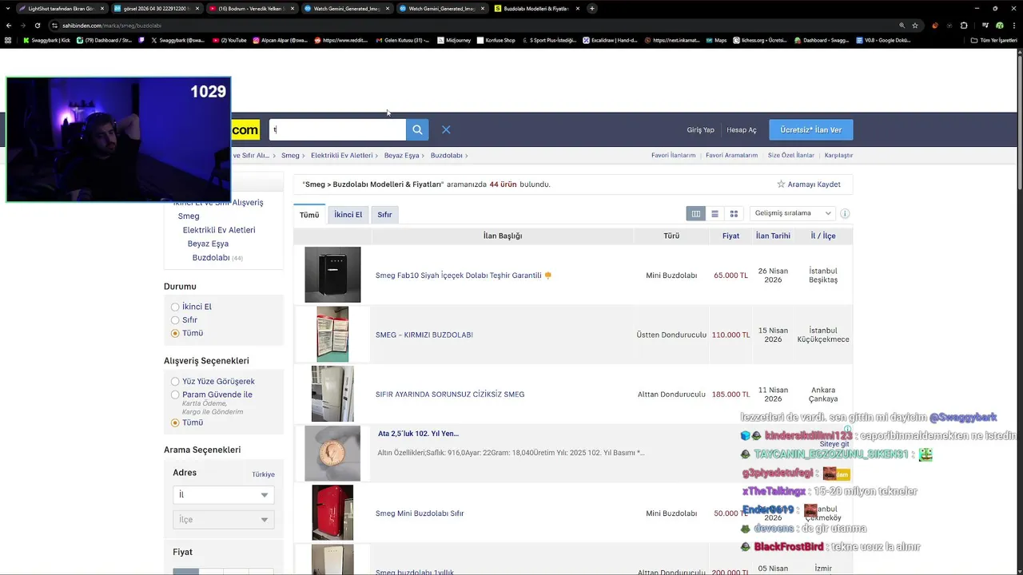This screenshot has width=1023, height=575.
Task: Select the Tümü radio under Durumu
Action: point(175,333)
